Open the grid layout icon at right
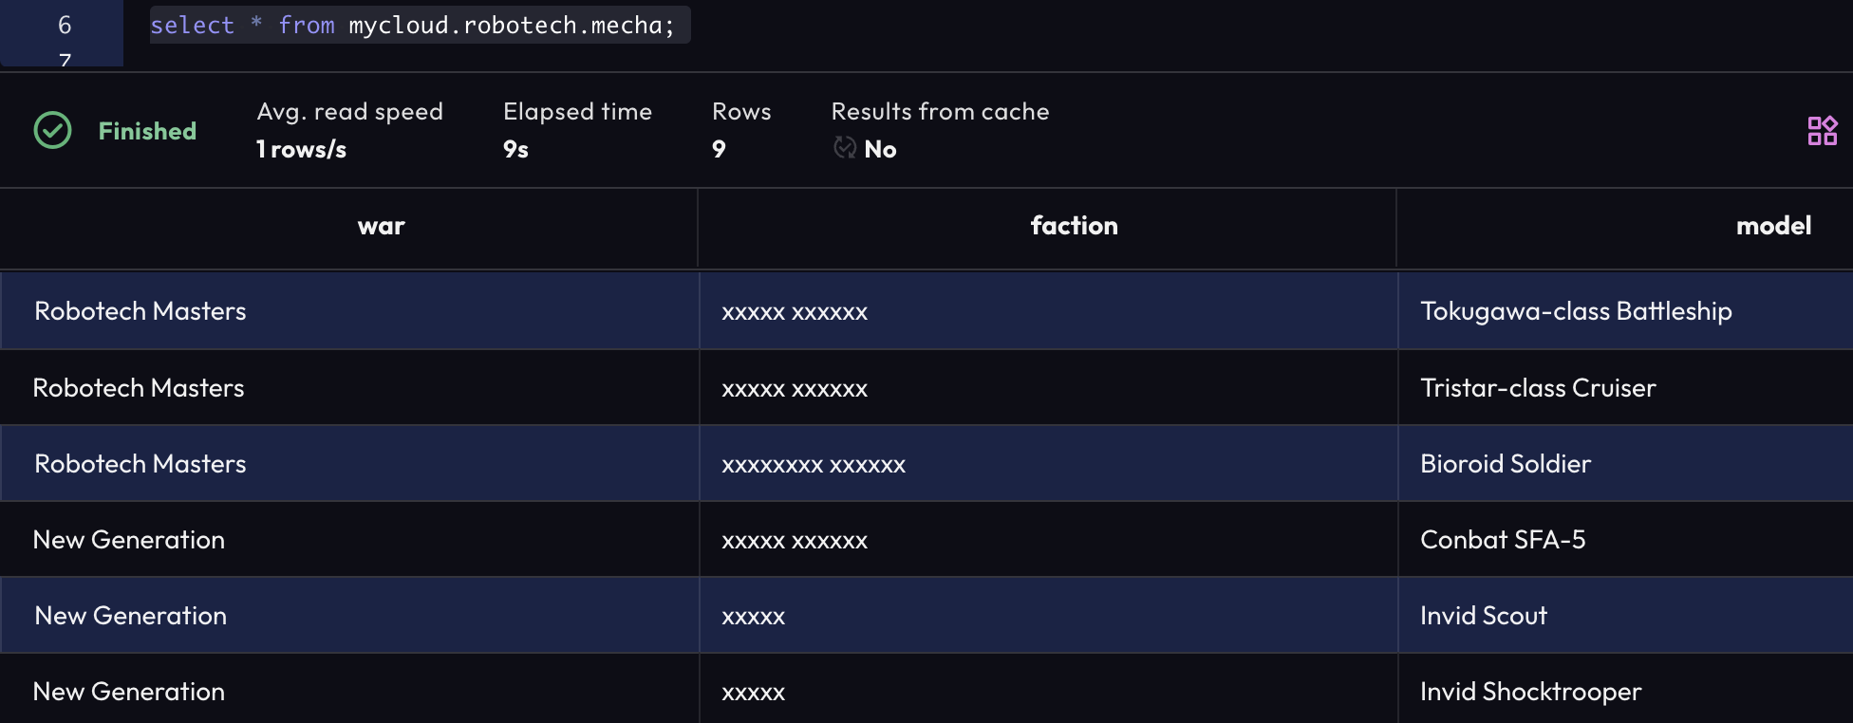This screenshot has width=1853, height=723. coord(1822,131)
